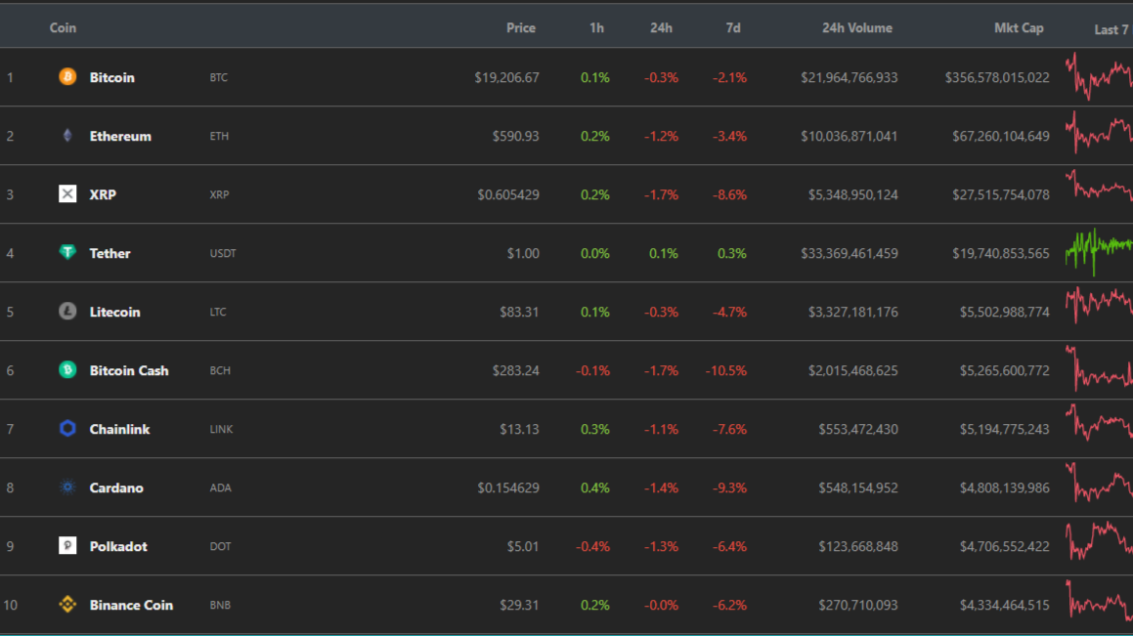Click Bitcoin Cash 7d change -10.5%
Viewport: 1133px width, 636px height.
726,370
